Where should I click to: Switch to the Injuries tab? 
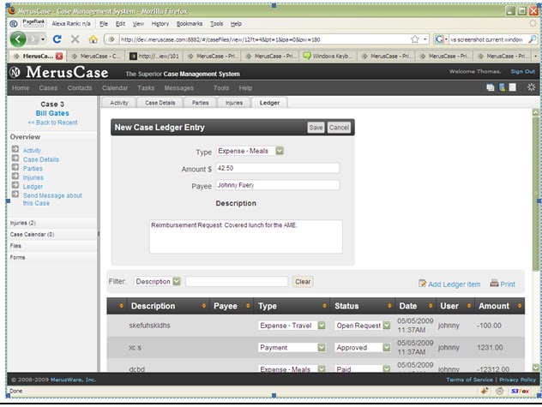coord(234,103)
